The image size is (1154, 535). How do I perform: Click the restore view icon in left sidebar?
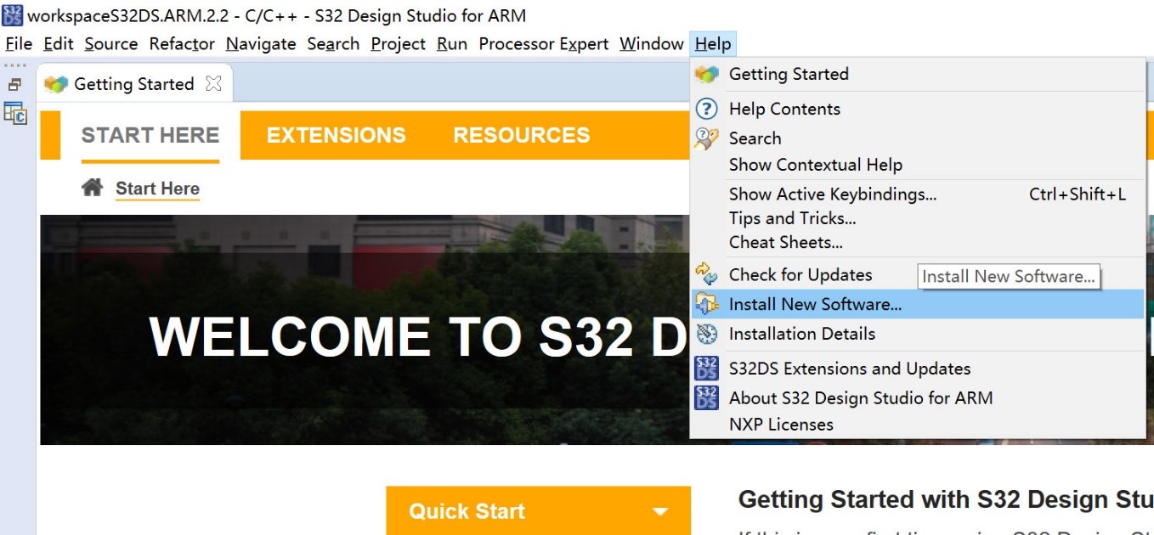tap(14, 85)
